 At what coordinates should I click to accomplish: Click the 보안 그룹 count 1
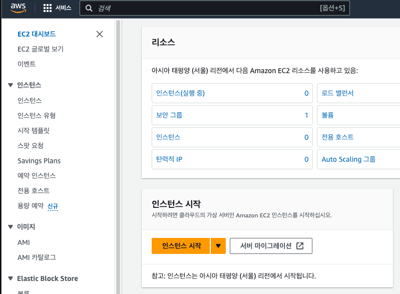(x=306, y=115)
